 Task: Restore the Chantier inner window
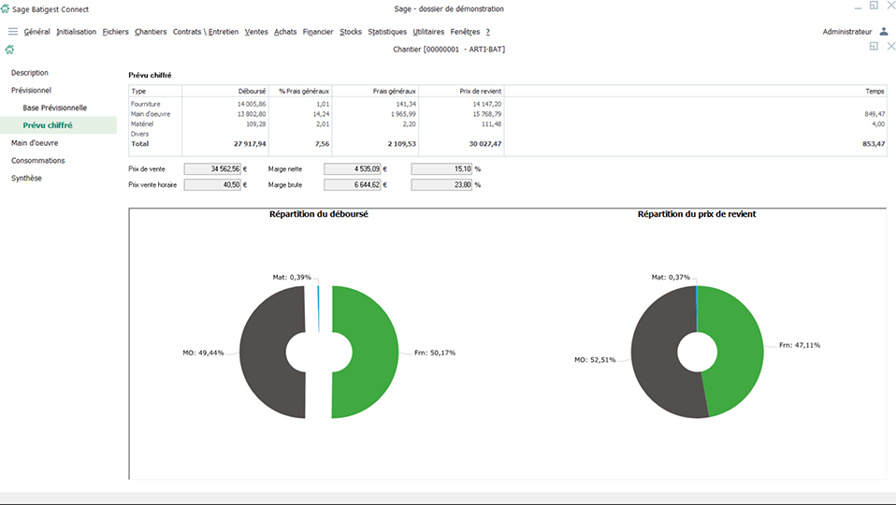874,46
